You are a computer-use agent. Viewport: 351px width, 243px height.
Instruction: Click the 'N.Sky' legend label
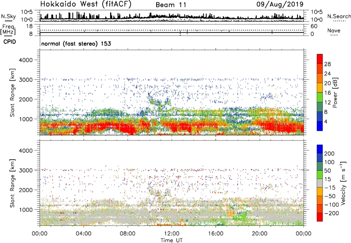[x=8, y=16]
